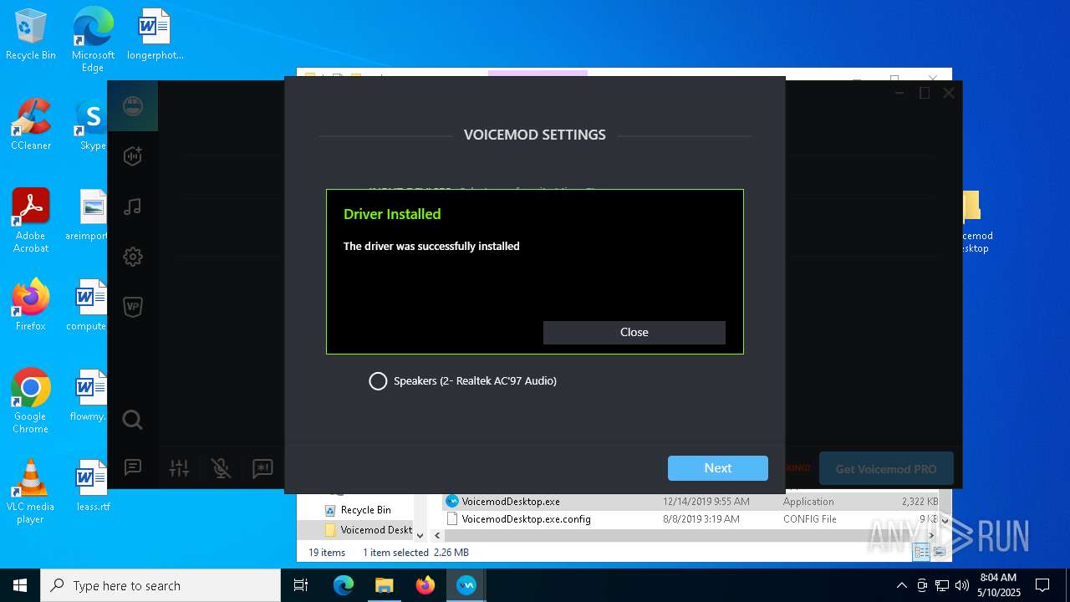Screen dimensions: 1070x602
Task: Open the leass.rtf desktop file
Action: pos(93,486)
